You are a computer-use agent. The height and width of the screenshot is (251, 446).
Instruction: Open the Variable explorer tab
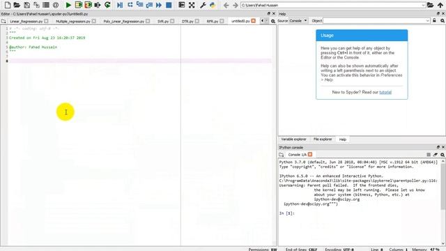[293, 139]
